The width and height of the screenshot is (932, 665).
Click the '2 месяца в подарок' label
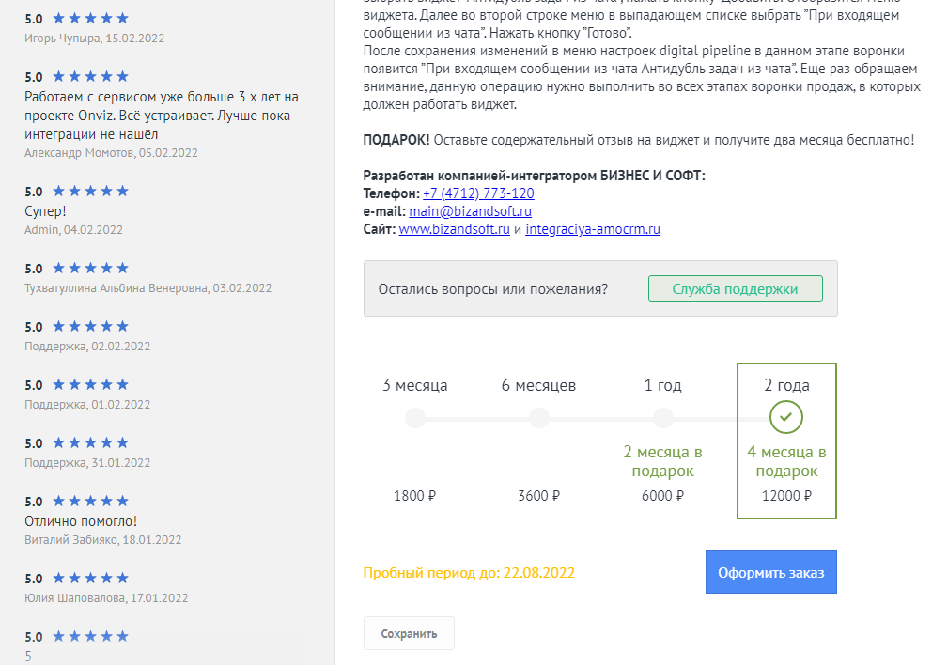point(662,461)
